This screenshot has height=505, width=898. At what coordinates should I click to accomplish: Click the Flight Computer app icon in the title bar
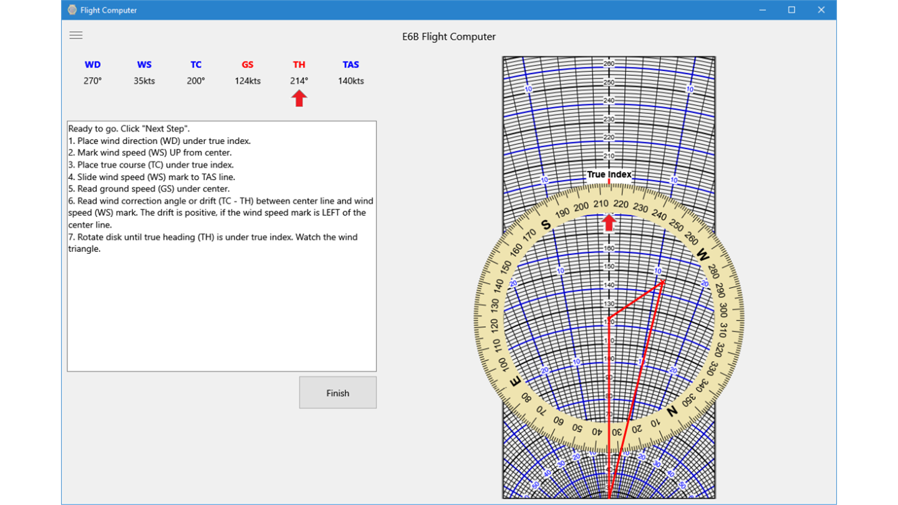click(x=72, y=10)
